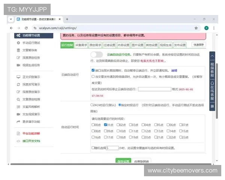The width and height of the screenshot is (225, 180).
Task: Switch to the 其他设置 tab
Action: tap(151, 45)
